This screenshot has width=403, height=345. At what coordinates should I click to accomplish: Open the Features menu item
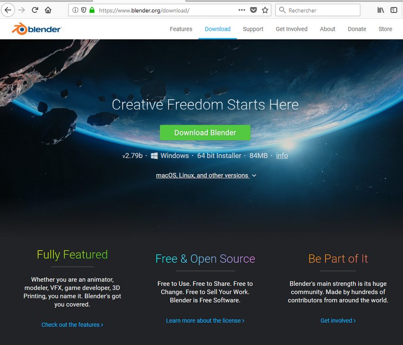pos(181,29)
